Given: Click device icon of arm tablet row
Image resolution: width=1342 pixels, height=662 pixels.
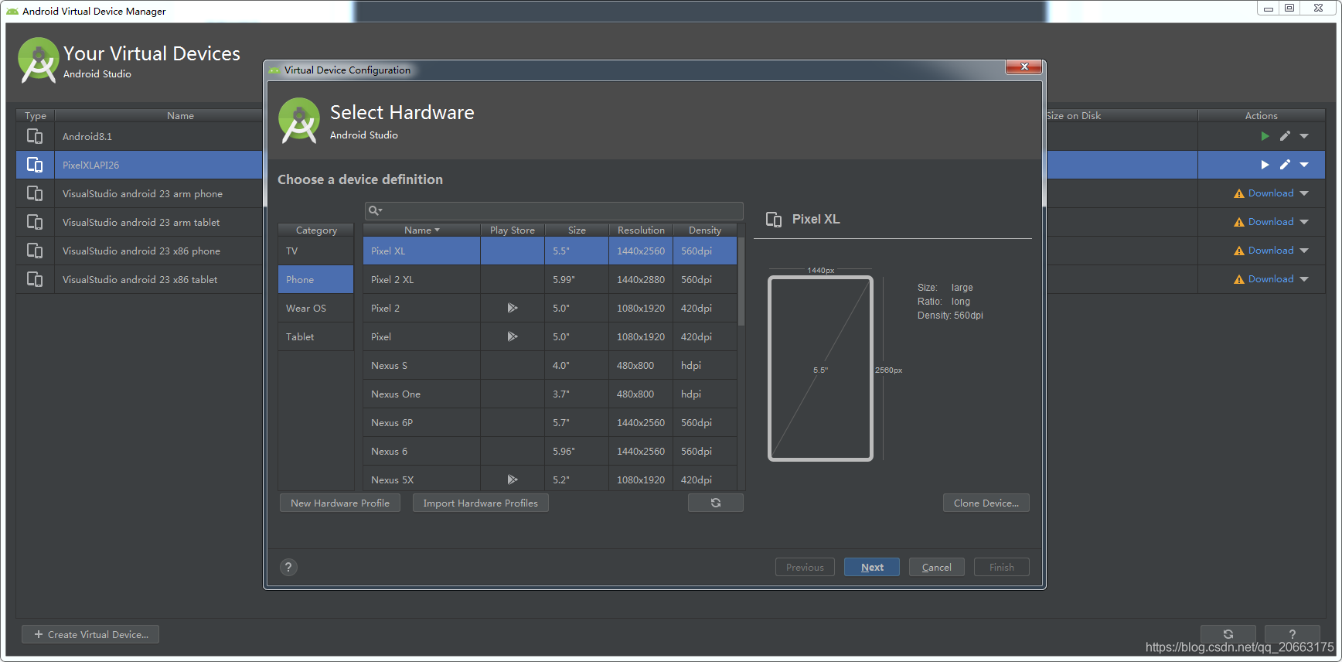Looking at the screenshot, I should click(35, 222).
